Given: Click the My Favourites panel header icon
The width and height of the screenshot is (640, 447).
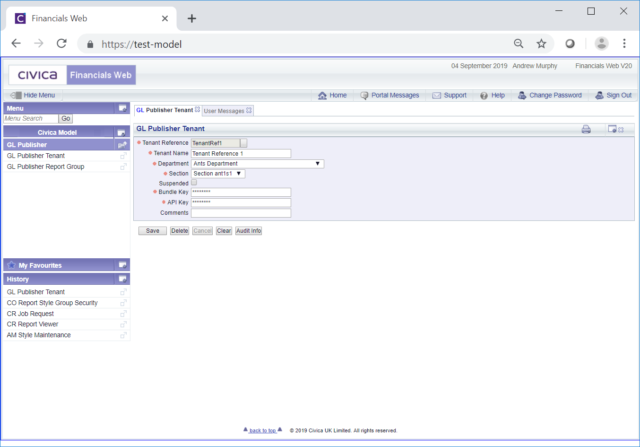Looking at the screenshot, I should tap(122, 265).
